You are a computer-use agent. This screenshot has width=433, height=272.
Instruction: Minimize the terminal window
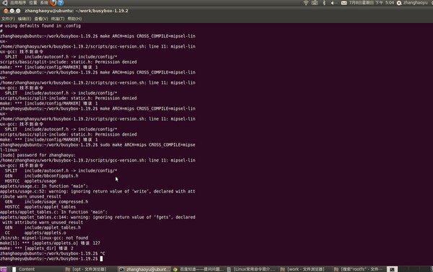tap(12, 11)
